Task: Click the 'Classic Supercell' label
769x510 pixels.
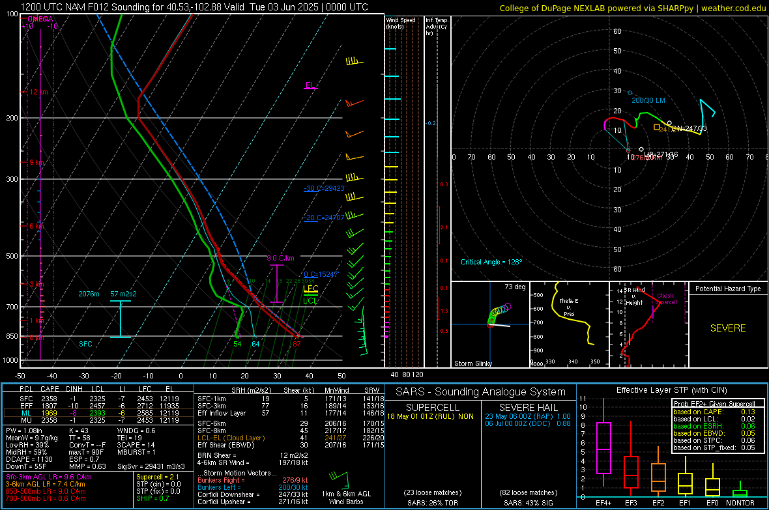Action: point(665,299)
